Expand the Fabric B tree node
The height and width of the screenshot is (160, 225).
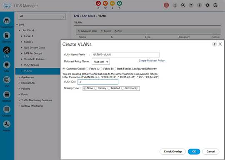click(x=22, y=42)
